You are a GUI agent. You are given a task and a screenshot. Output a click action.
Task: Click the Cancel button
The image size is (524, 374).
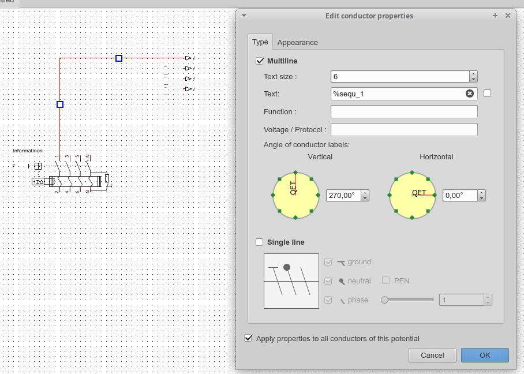tap(432, 355)
